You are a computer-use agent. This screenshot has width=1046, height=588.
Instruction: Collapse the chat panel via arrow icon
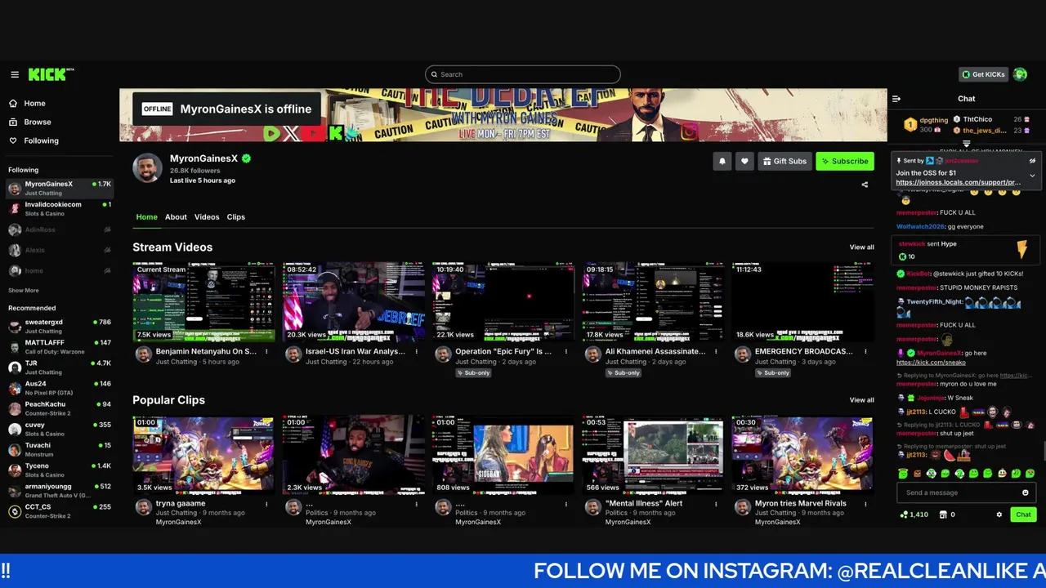[x=896, y=99]
